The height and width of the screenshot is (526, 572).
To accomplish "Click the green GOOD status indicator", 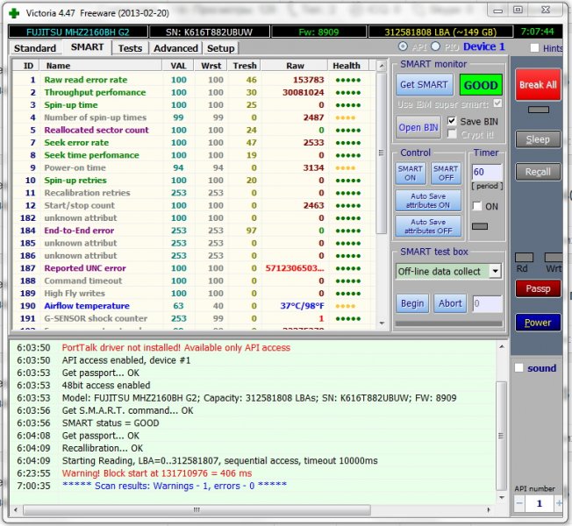I will pyautogui.click(x=480, y=86).
